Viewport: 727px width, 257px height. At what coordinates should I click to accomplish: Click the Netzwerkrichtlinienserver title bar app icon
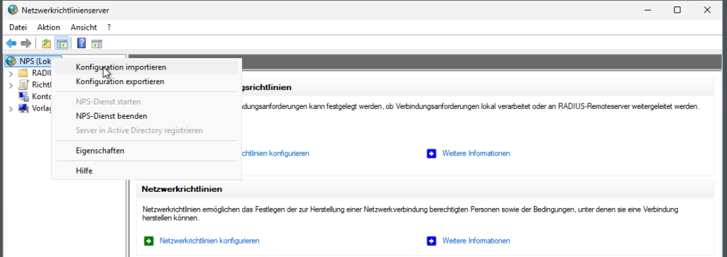pos(13,10)
